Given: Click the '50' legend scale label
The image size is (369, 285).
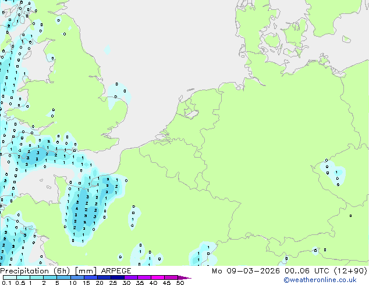Looking at the screenshot, I should (x=180, y=283).
